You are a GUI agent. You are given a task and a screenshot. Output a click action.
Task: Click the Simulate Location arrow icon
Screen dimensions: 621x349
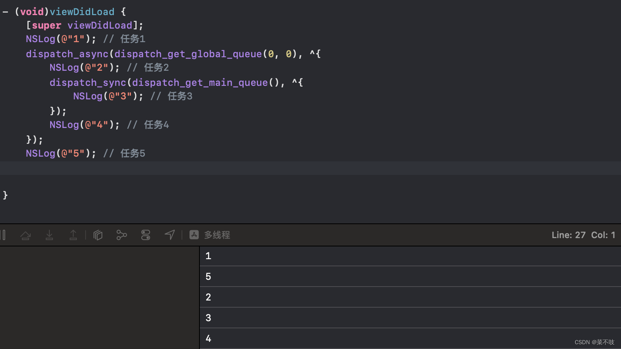tap(170, 235)
